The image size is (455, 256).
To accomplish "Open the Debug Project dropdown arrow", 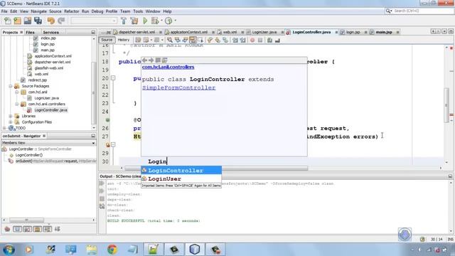I will [x=161, y=21].
